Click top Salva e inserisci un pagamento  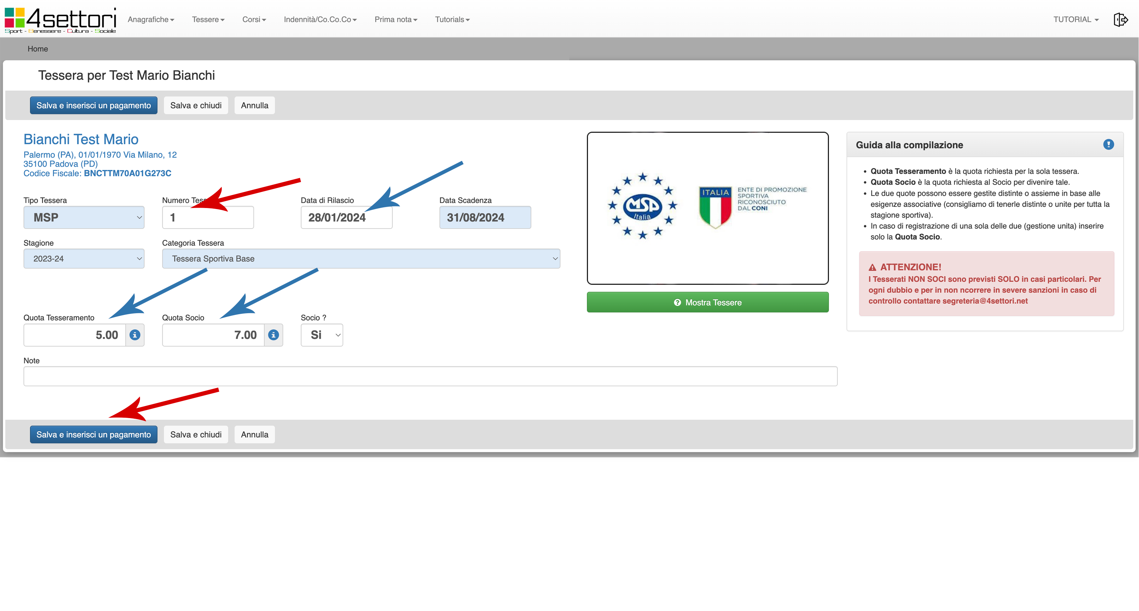point(94,105)
